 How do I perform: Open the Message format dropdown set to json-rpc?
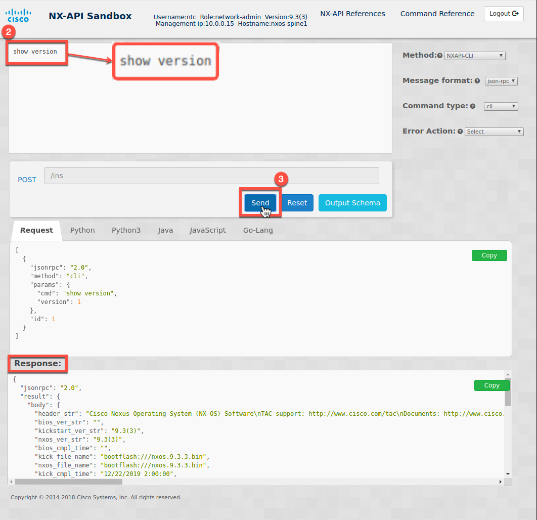click(x=501, y=81)
